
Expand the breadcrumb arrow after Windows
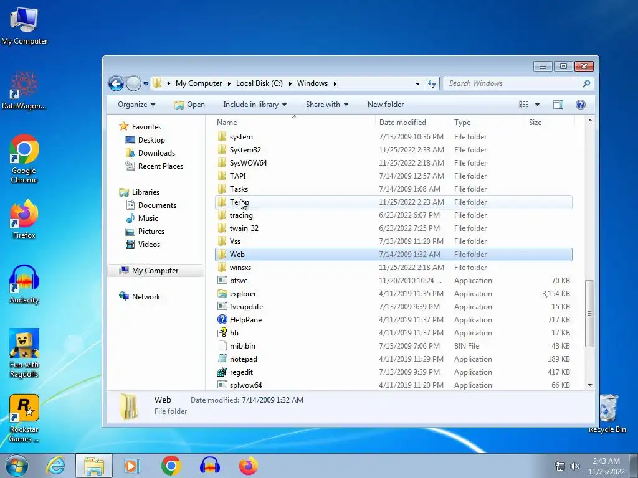coord(335,84)
